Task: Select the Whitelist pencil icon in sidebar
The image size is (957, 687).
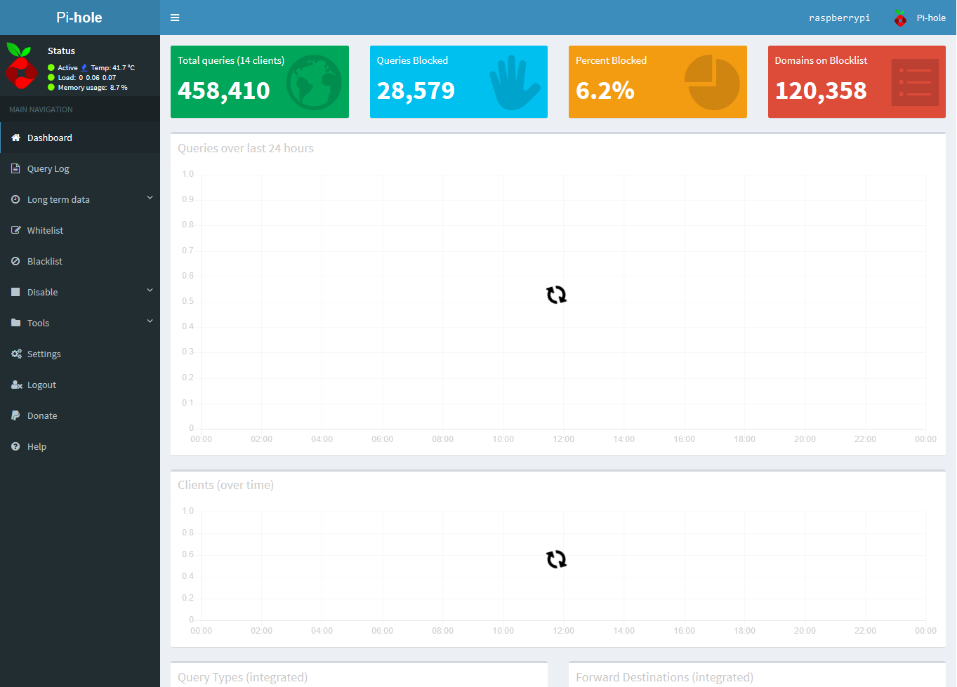Action: [15, 230]
